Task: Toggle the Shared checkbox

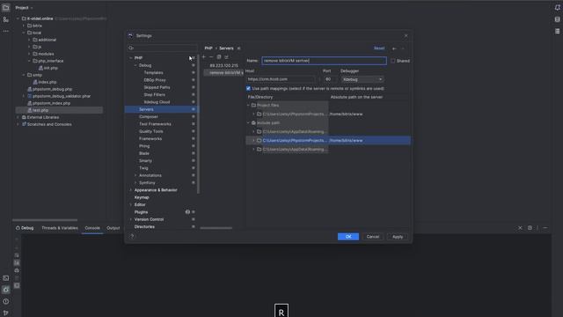Action: click(x=393, y=61)
